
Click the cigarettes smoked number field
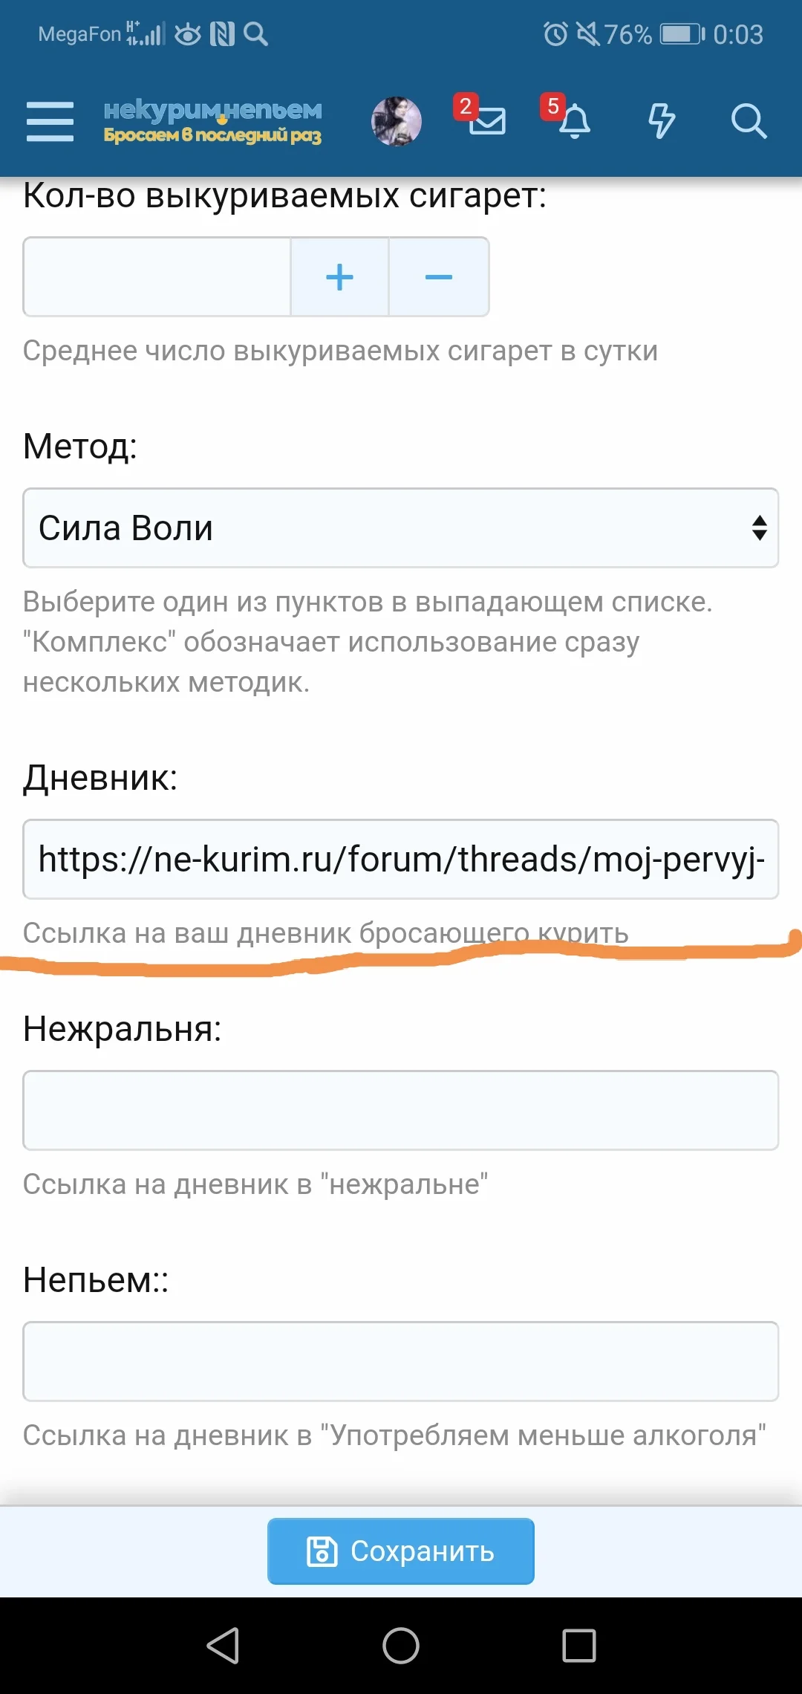[x=157, y=277]
